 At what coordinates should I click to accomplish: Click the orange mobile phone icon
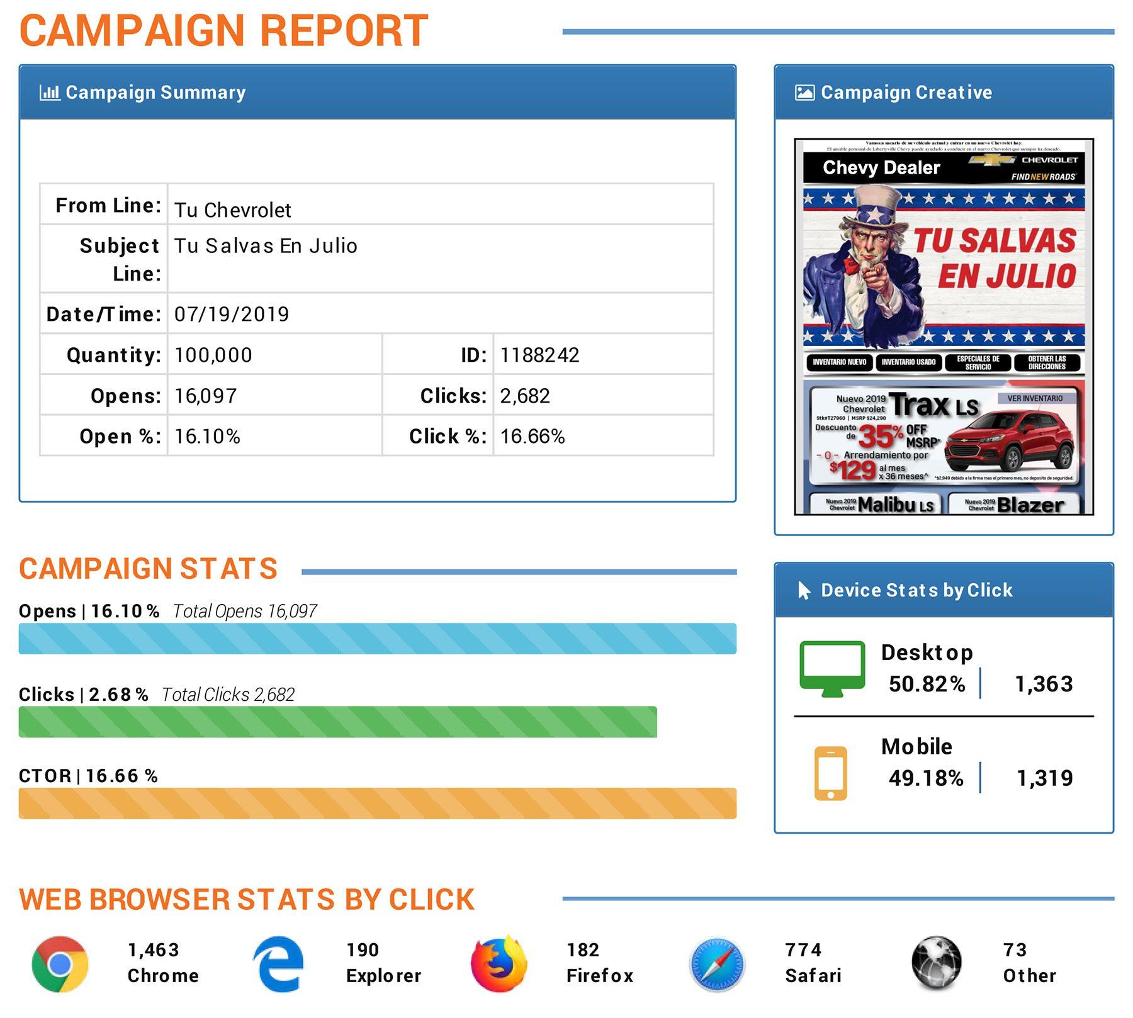[x=831, y=773]
